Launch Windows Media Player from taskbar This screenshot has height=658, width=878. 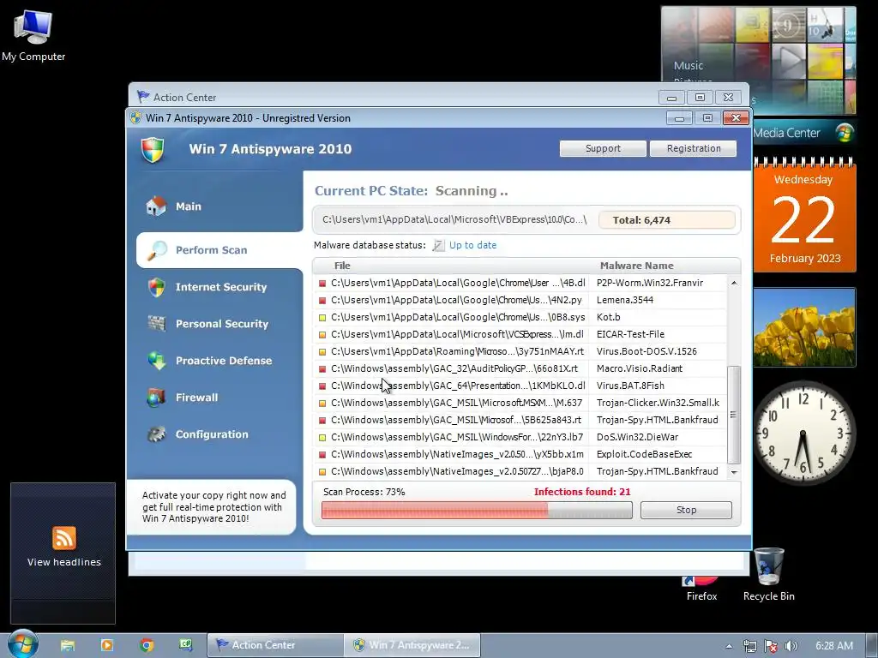click(107, 645)
